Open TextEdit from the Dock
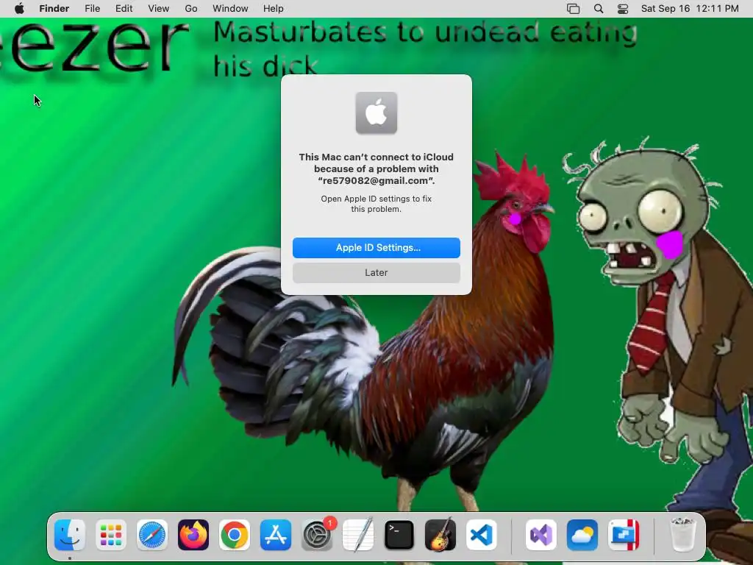Viewport: 753px width, 565px height. pyautogui.click(x=358, y=535)
